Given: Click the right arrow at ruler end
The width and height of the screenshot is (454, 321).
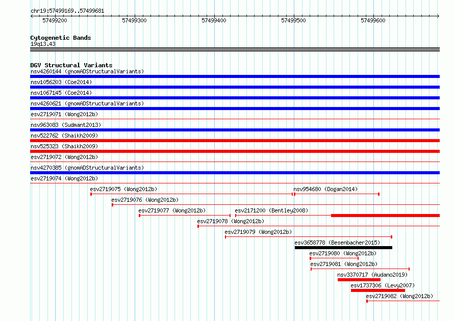Looking at the screenshot, I should pos(438,16).
